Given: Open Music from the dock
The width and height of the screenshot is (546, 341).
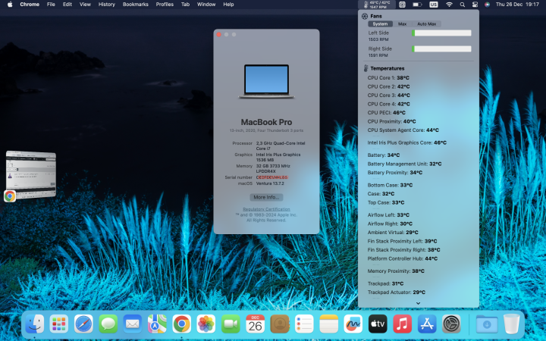Looking at the screenshot, I should (402, 324).
